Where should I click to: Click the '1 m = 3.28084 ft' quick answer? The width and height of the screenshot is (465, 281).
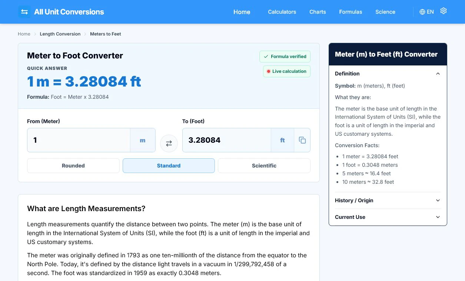pyautogui.click(x=84, y=81)
